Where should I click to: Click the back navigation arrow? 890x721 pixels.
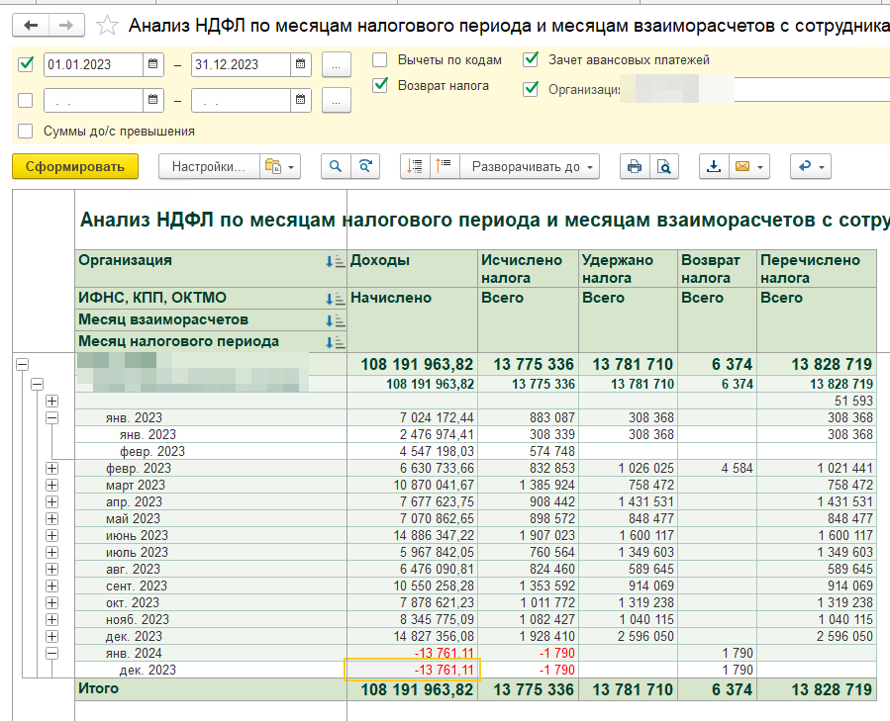click(30, 25)
